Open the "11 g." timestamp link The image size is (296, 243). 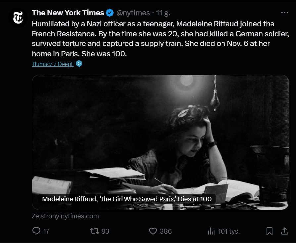pos(163,13)
